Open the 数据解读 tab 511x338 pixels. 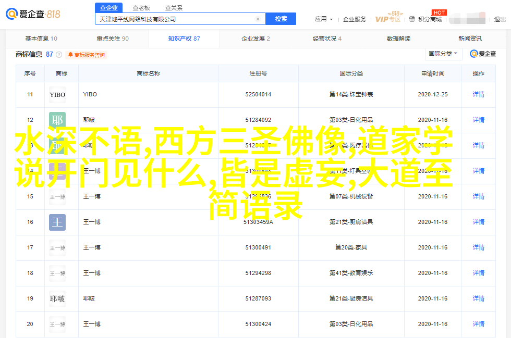click(398, 39)
